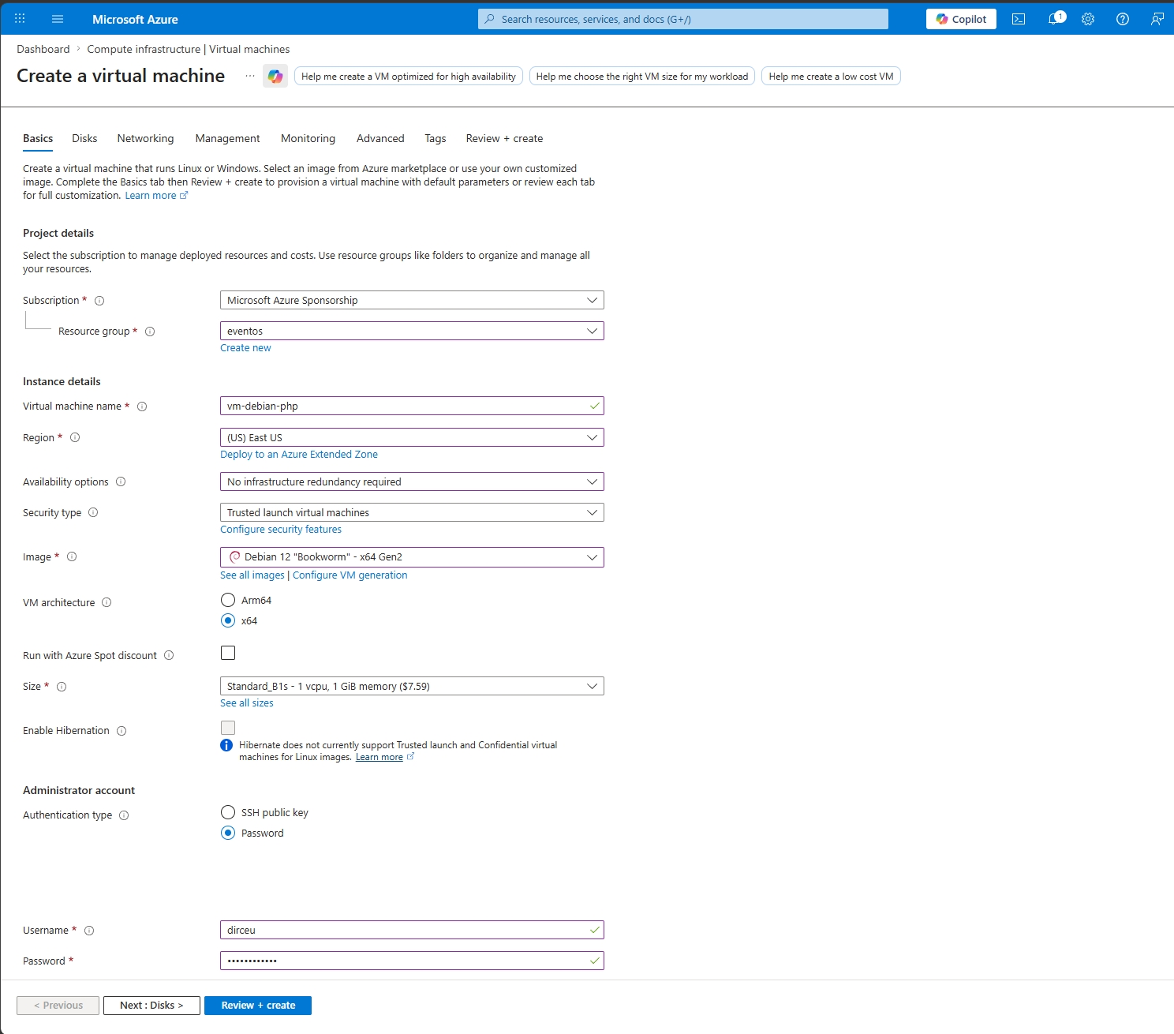Click the Copilot button

pos(961,19)
